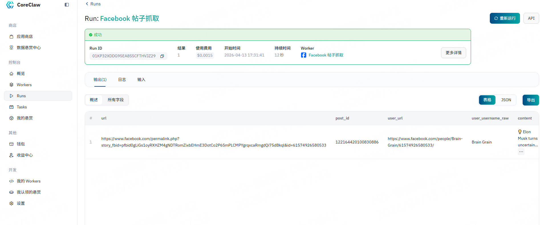Select 所有字段 field view
Screen dimensions: 540x225
click(x=115, y=100)
